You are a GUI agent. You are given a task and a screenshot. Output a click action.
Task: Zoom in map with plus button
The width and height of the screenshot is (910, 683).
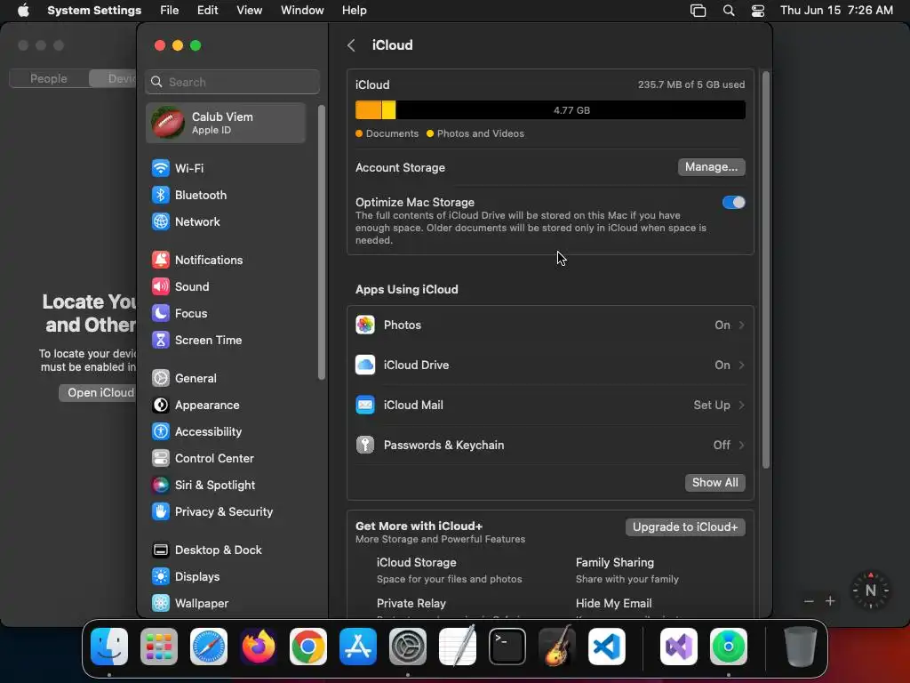830,601
